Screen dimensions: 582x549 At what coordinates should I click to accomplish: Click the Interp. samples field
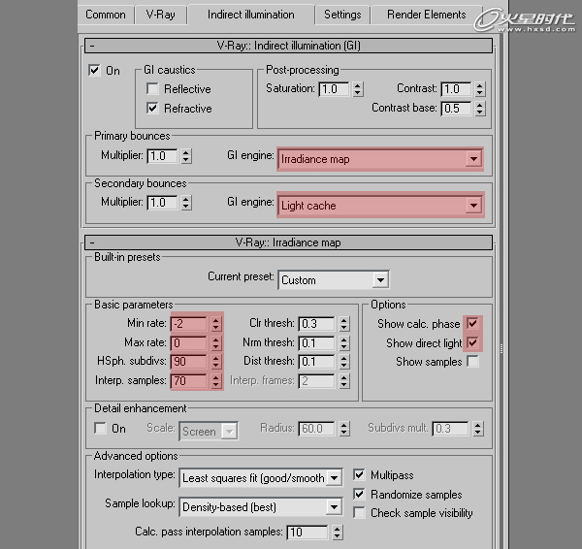189,381
